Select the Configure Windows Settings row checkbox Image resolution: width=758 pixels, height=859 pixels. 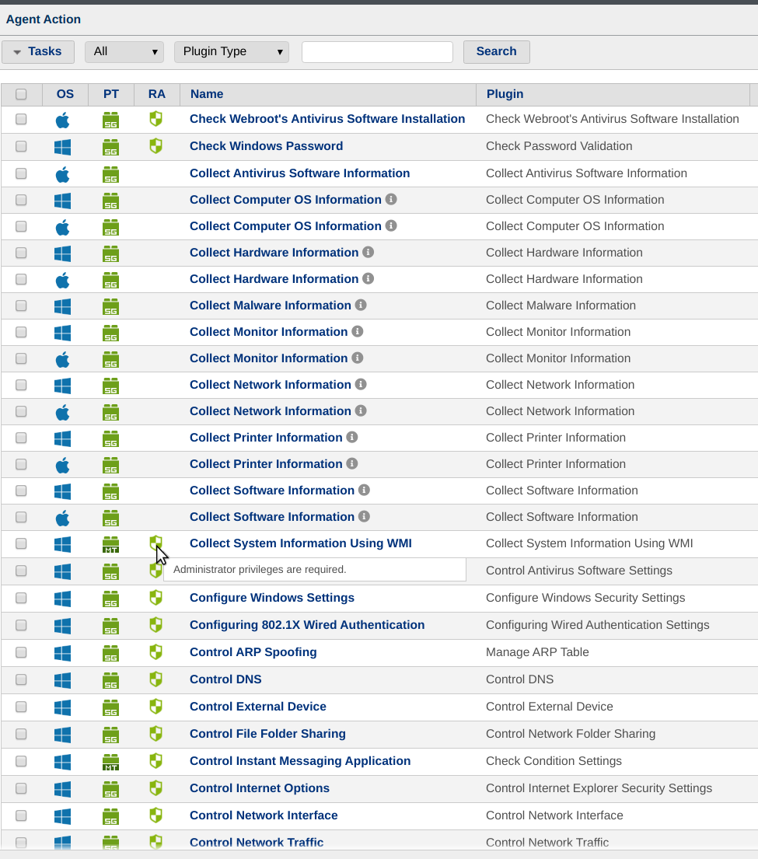click(21, 598)
